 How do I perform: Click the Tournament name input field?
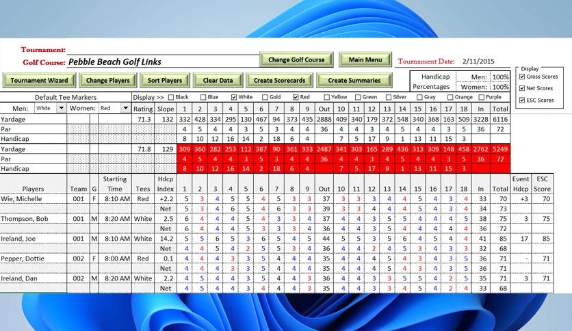coord(163,50)
